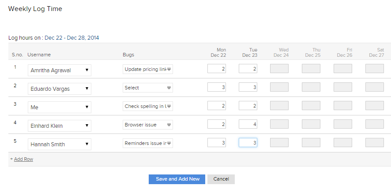
Task: Open the 'Select' bugs dropdown in row 2
Action: (x=148, y=88)
